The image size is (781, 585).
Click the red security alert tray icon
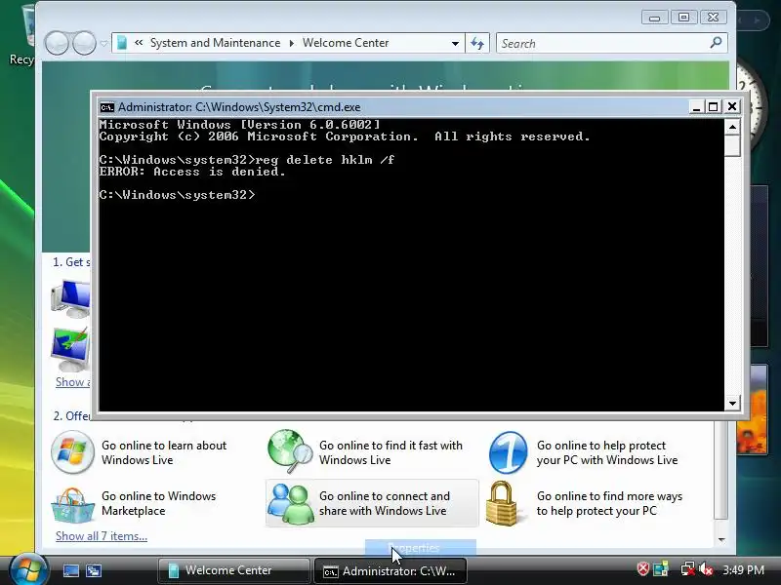(643, 569)
